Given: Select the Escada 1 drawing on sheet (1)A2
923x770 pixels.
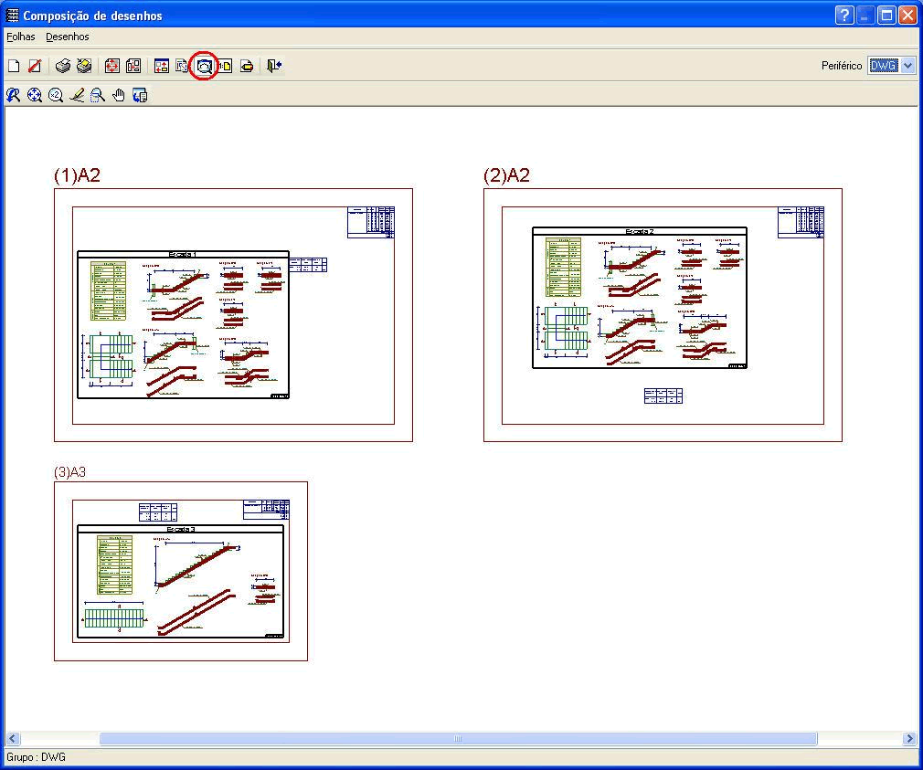Looking at the screenshot, I should click(x=183, y=324).
